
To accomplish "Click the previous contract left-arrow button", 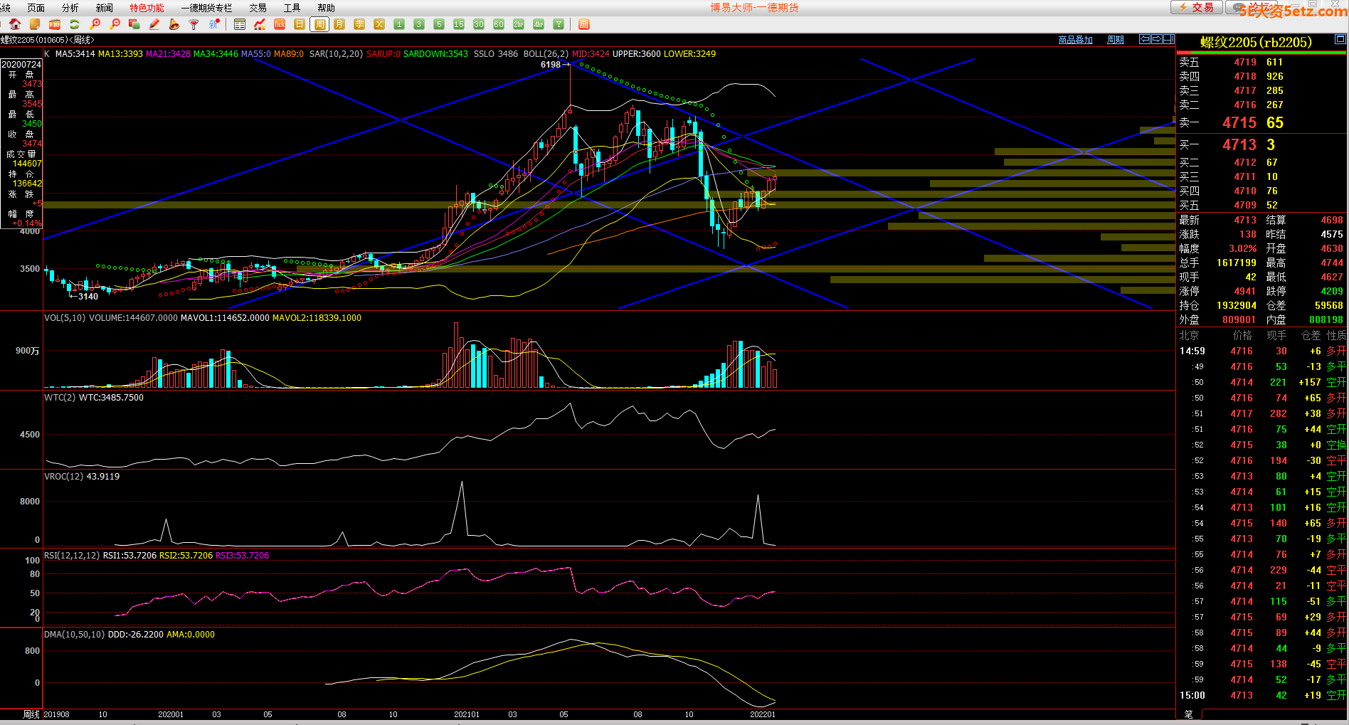I will [x=1144, y=39].
